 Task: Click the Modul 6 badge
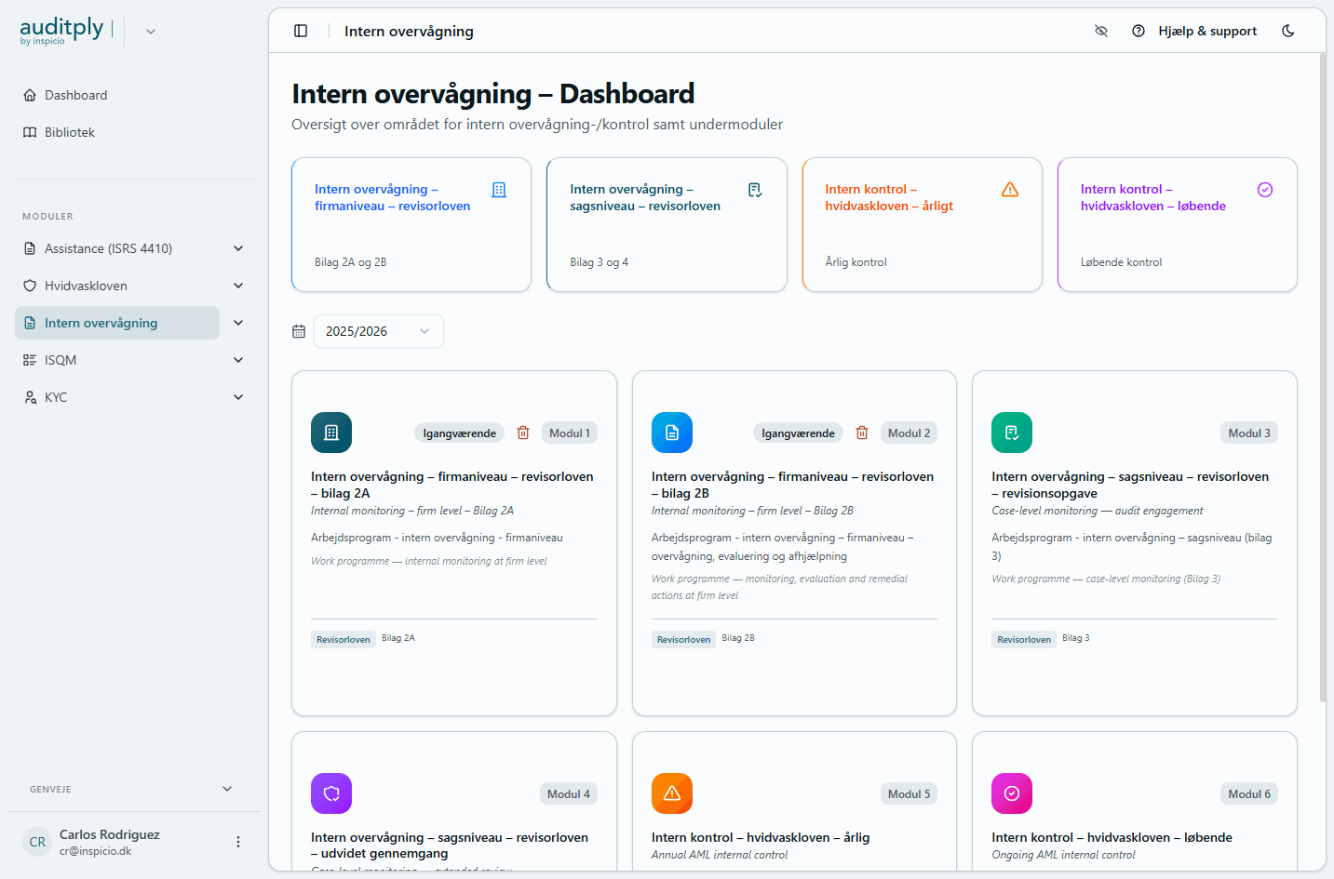coord(1249,794)
